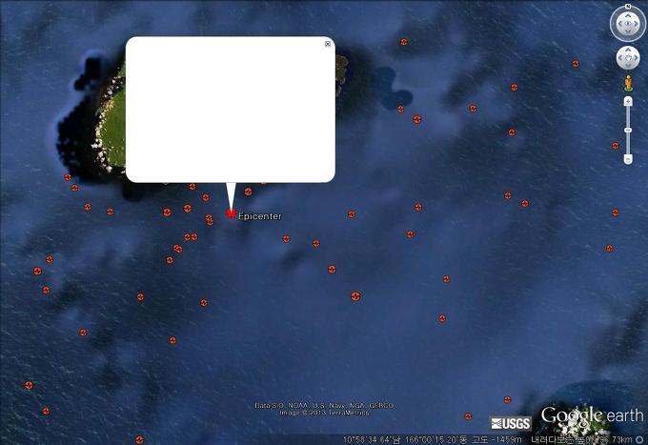Click the eye icon in Look joystick center
Viewport: 648px width, 445px height.
pyautogui.click(x=628, y=24)
